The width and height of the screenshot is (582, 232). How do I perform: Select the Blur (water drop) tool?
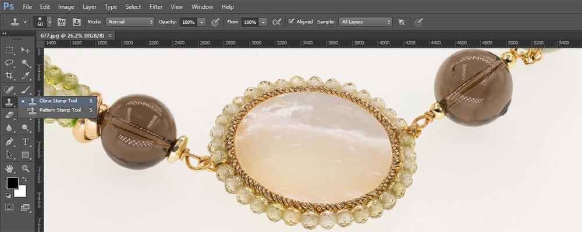pyautogui.click(x=9, y=128)
